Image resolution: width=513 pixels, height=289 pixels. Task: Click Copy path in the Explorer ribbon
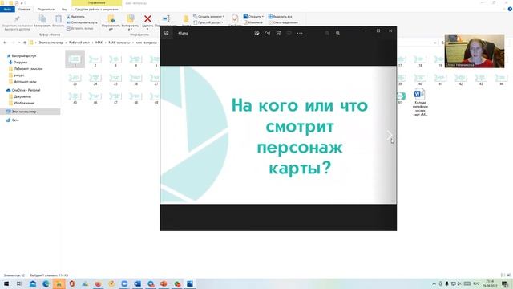(x=82, y=22)
